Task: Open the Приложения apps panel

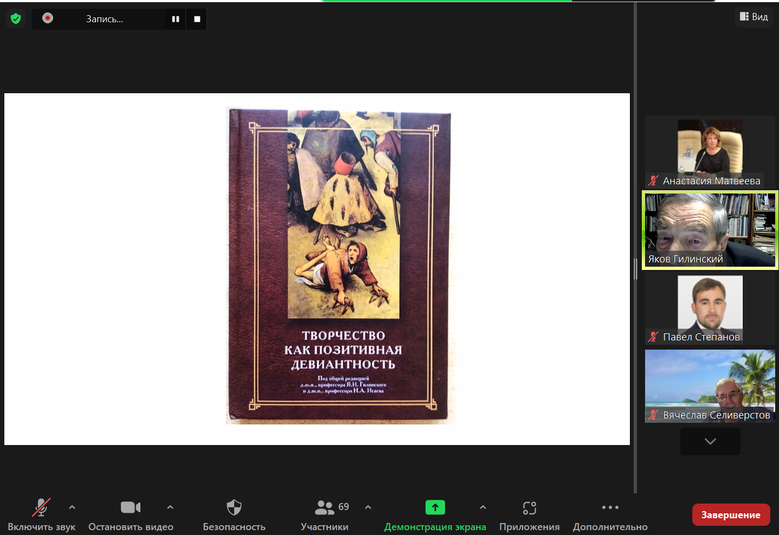Action: click(530, 514)
